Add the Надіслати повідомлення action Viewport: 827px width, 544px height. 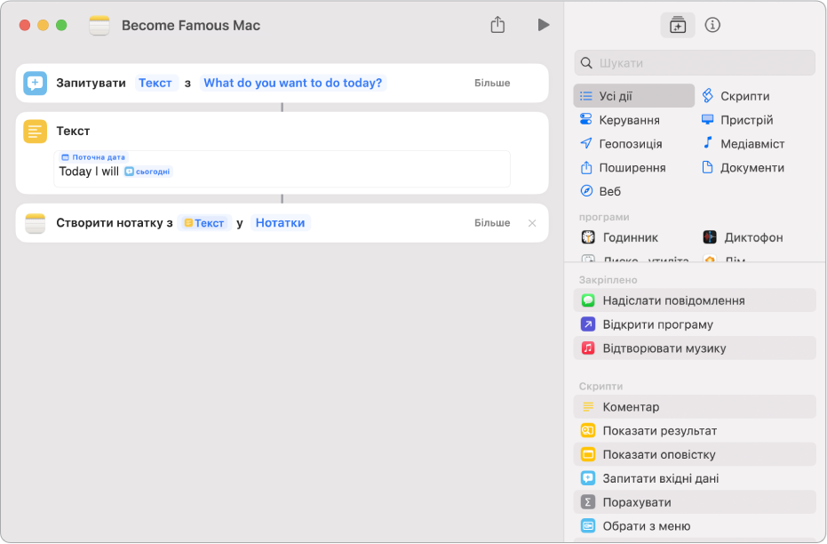pos(695,300)
